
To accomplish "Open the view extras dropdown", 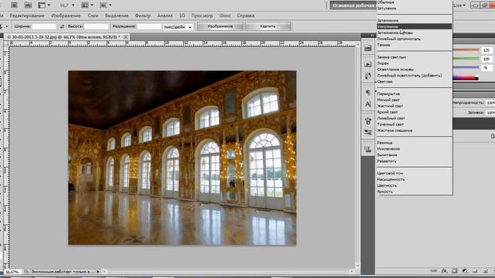I will point(44,5).
